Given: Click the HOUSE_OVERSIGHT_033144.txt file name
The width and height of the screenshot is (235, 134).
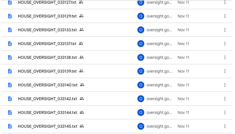Looking at the screenshot, I should [x=47, y=112].
